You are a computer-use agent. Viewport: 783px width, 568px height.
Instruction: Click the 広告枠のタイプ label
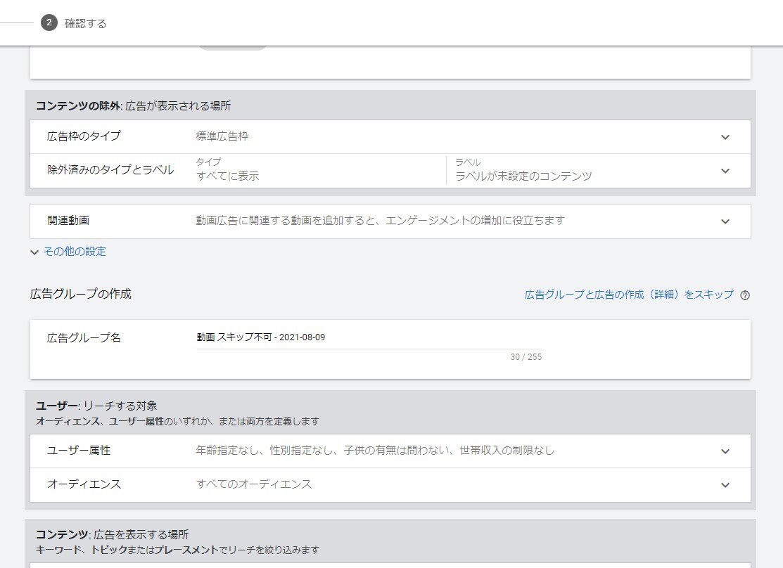[x=84, y=136]
